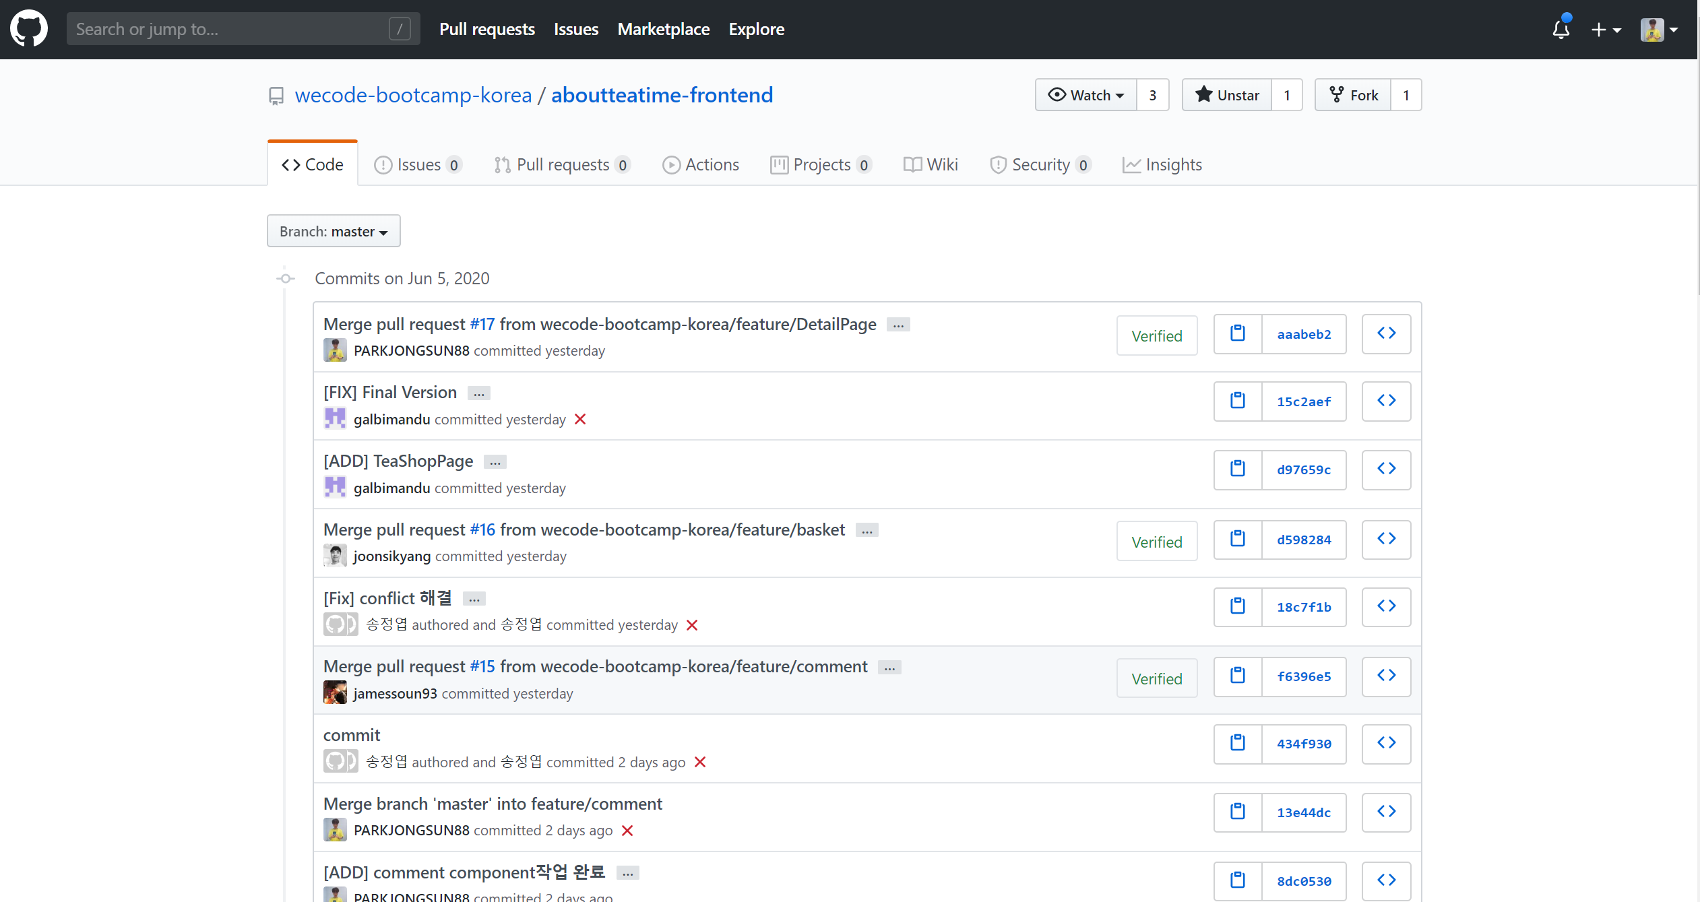Browse repository at commit aaabeb2
1700x902 pixels.
point(1387,334)
